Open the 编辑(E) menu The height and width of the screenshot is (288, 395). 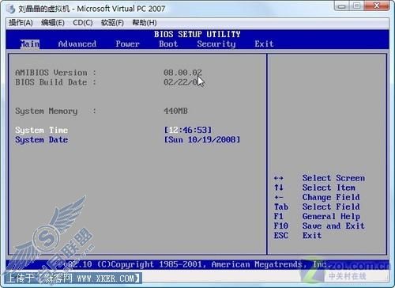coord(53,23)
